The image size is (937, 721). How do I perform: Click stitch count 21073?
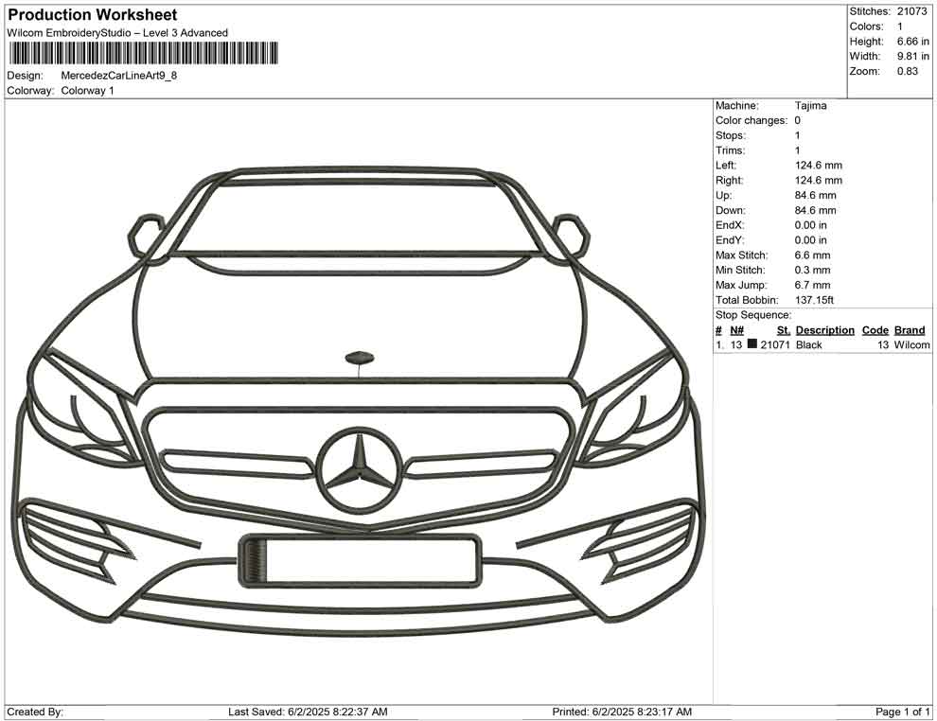click(911, 11)
